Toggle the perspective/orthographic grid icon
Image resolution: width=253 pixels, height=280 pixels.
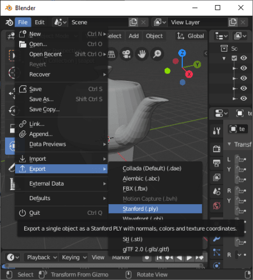pos(112,54)
